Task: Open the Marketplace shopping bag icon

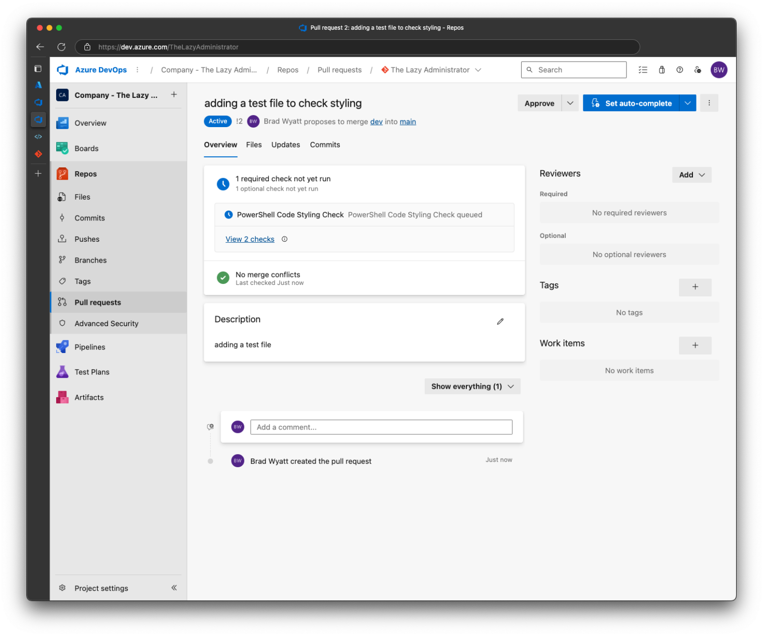Action: tap(662, 70)
